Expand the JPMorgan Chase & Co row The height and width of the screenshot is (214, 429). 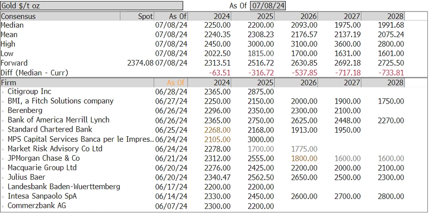[x=3, y=158]
